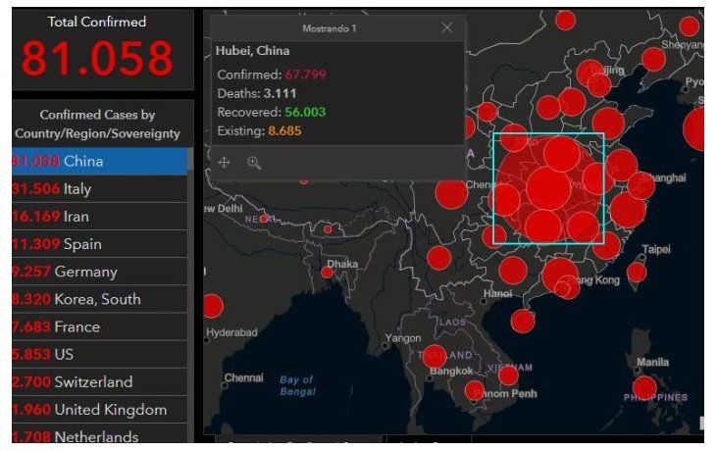Click the red circle near Dhaka

tap(327, 273)
